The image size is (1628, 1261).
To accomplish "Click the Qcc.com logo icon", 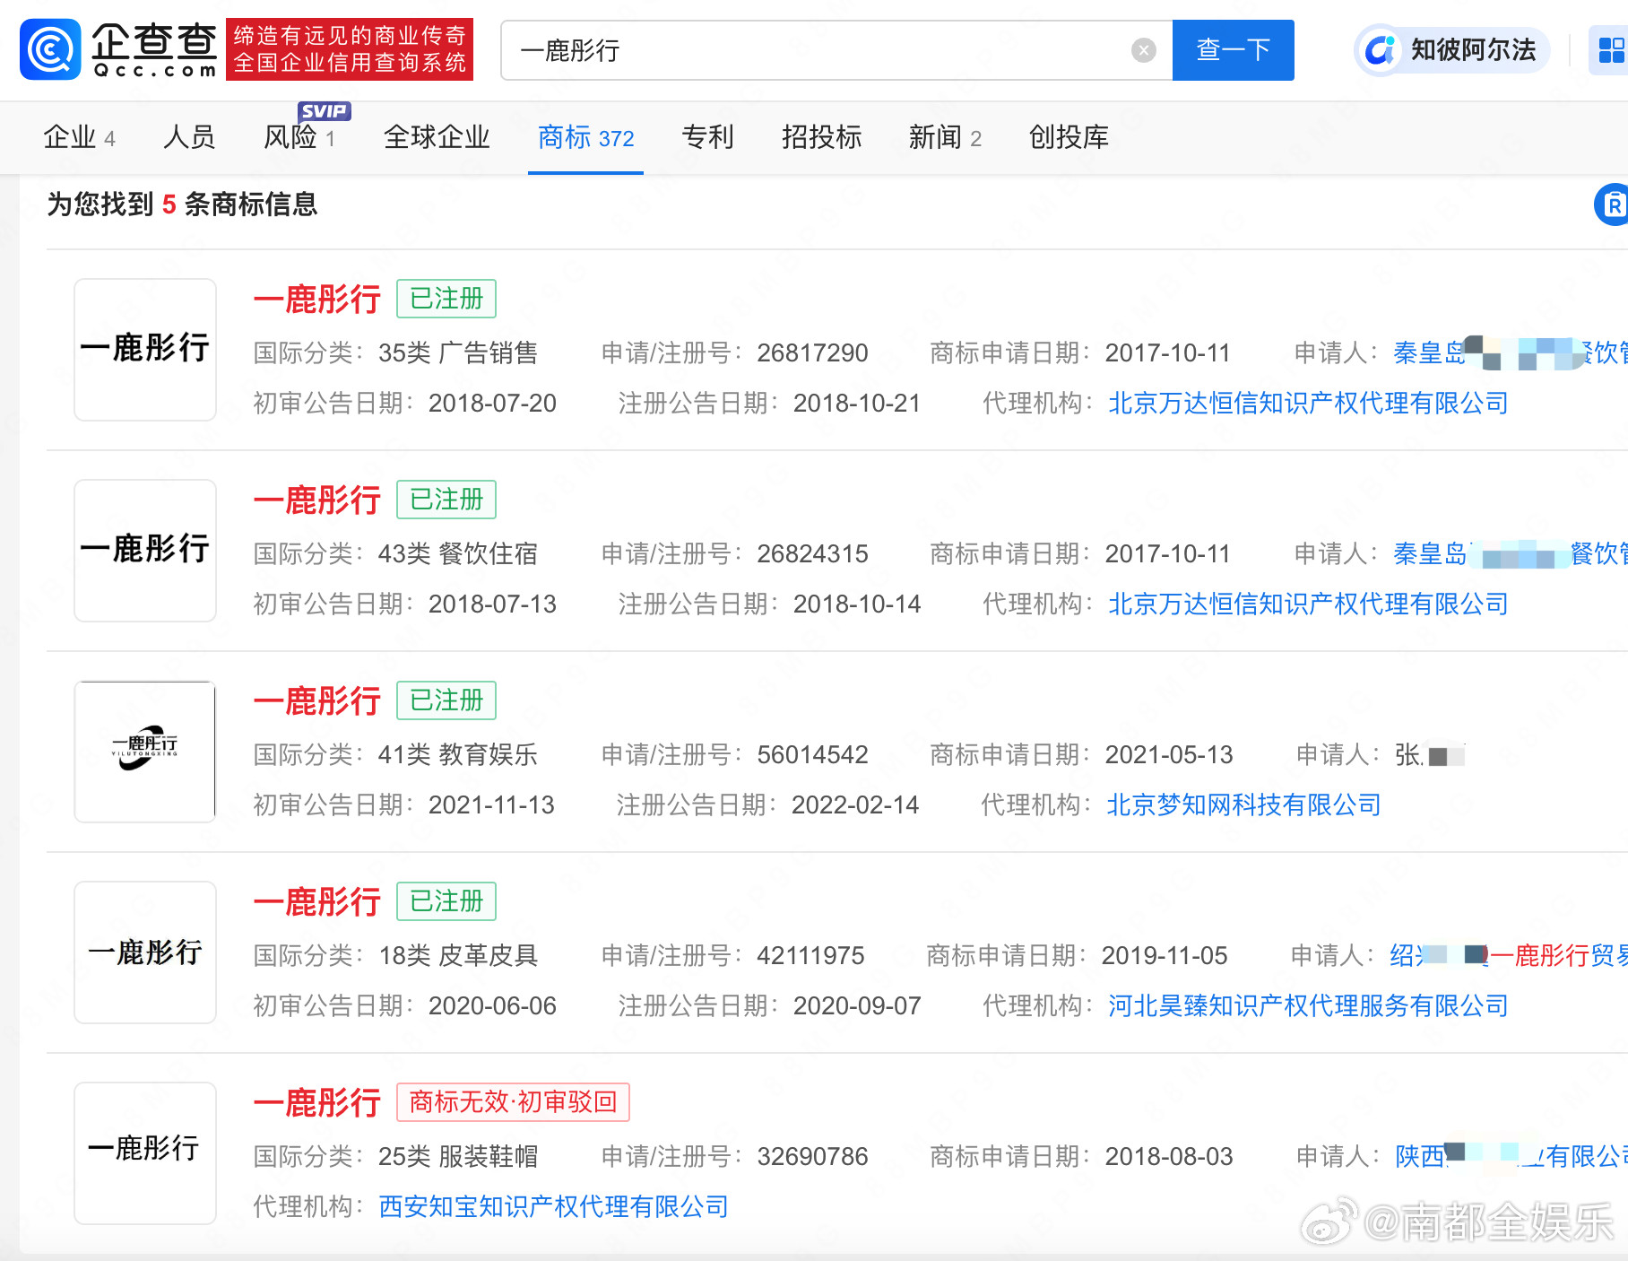I will coord(50,50).
